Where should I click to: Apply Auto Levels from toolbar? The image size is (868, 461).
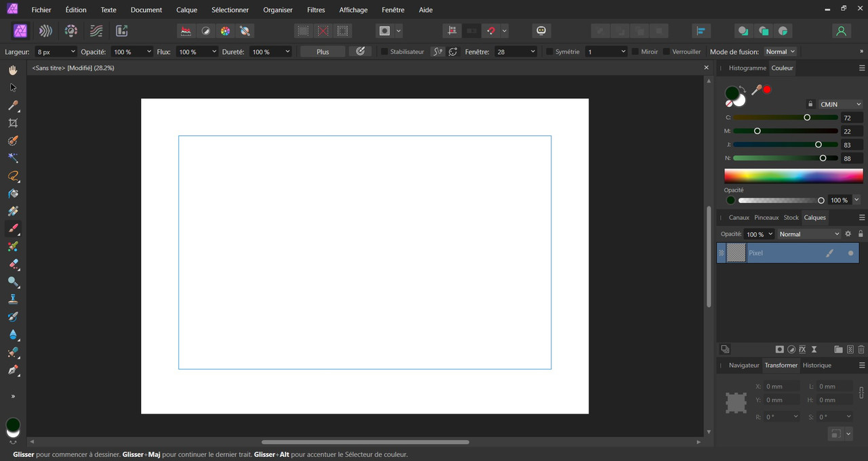tap(185, 30)
